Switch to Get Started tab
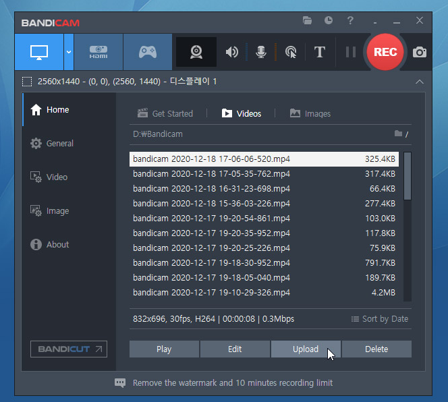The height and width of the screenshot is (402, 448). click(165, 113)
